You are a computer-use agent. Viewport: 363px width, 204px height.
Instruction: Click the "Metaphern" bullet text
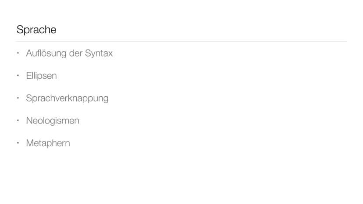coord(48,143)
